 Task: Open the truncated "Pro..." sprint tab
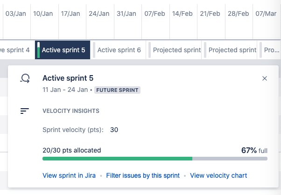tap(271, 50)
